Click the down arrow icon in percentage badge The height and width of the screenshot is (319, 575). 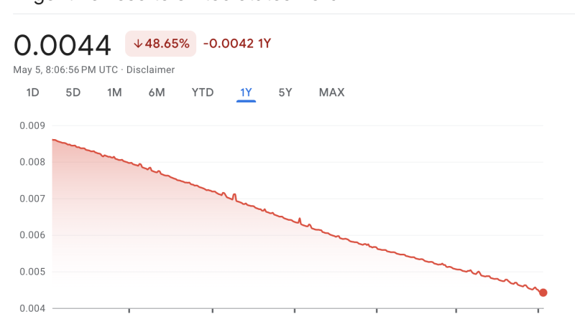(x=138, y=44)
